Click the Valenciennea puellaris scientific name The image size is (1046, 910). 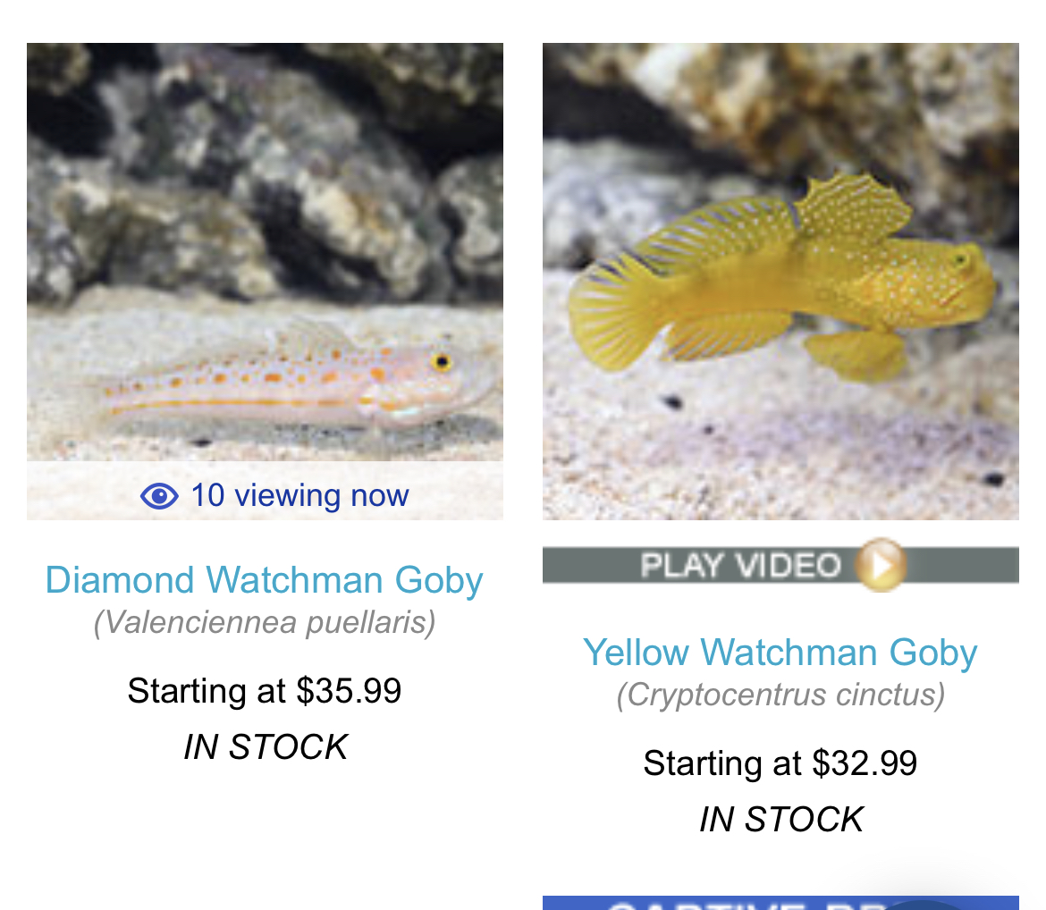coord(265,622)
